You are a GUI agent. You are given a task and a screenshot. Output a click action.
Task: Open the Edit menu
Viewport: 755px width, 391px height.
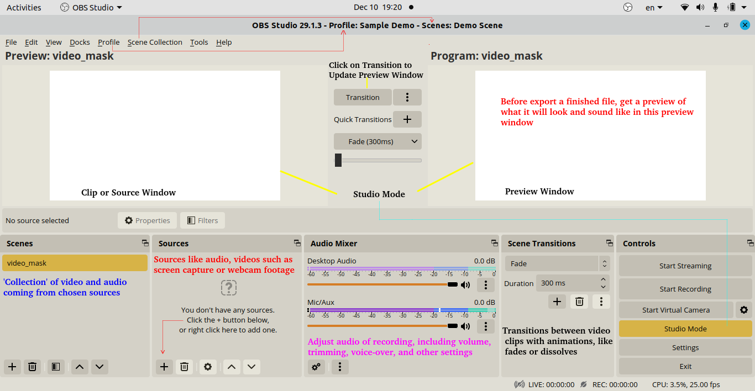point(32,42)
